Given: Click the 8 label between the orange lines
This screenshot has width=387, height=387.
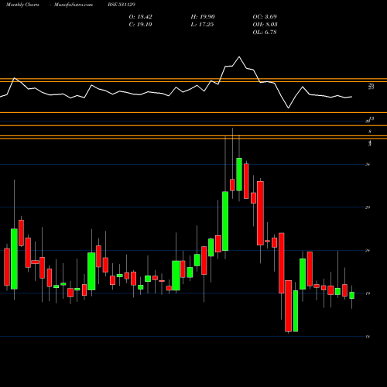Looking at the screenshot, I should tap(370, 132).
